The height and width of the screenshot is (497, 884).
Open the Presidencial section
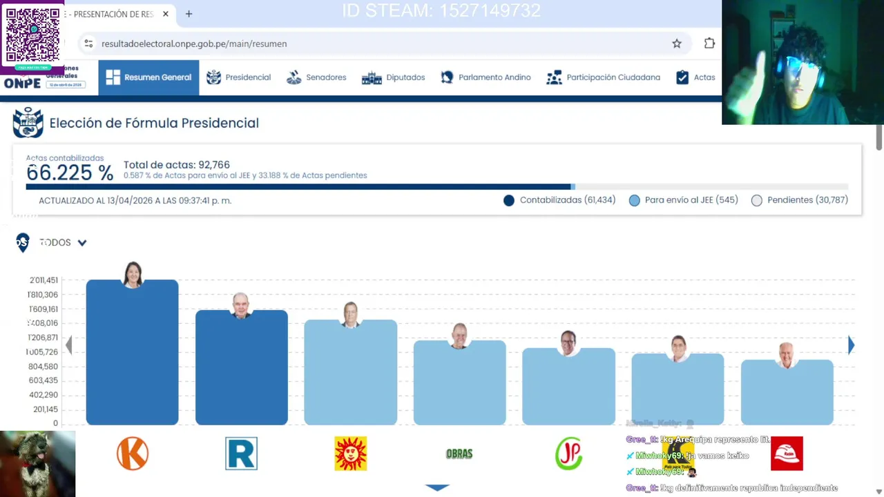click(238, 77)
